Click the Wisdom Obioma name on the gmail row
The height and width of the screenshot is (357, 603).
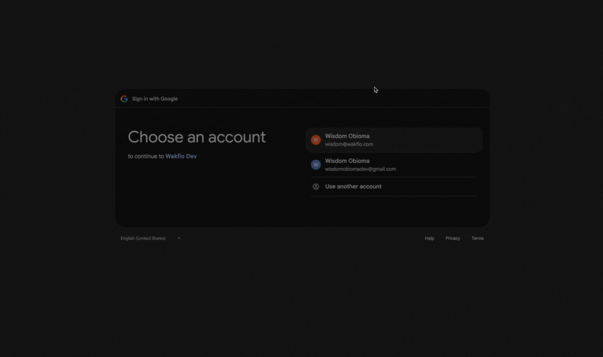347,161
